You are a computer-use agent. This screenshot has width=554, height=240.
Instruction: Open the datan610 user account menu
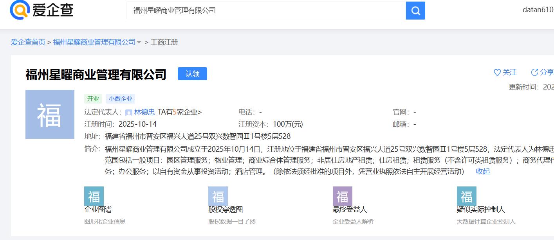click(x=538, y=10)
